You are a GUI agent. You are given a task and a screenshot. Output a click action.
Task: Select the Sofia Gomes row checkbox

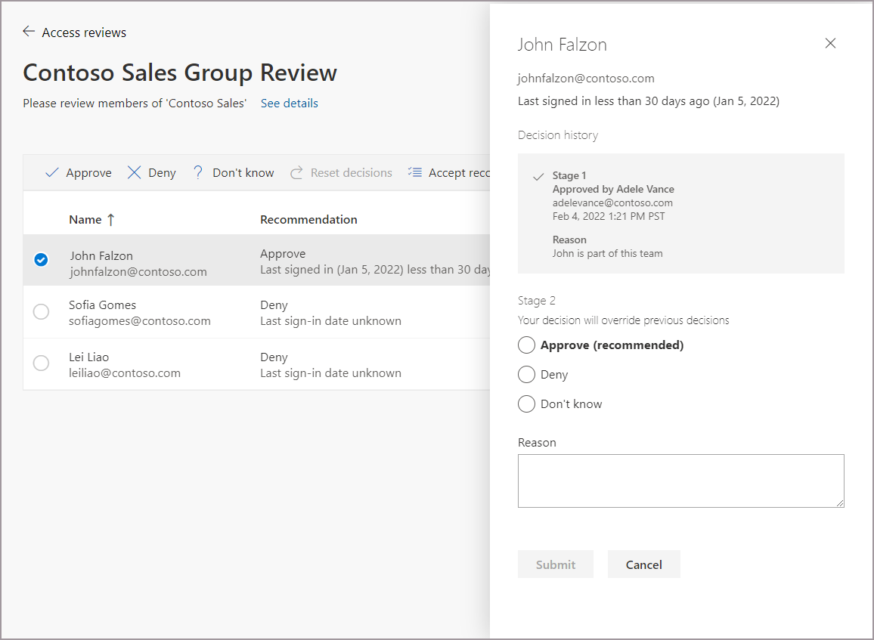coord(42,312)
